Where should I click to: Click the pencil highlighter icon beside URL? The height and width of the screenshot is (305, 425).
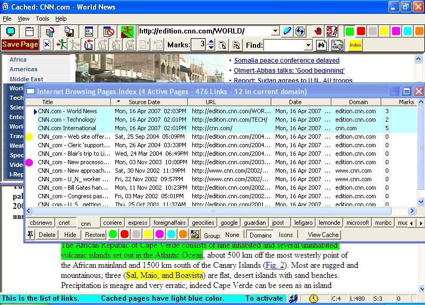(287, 31)
